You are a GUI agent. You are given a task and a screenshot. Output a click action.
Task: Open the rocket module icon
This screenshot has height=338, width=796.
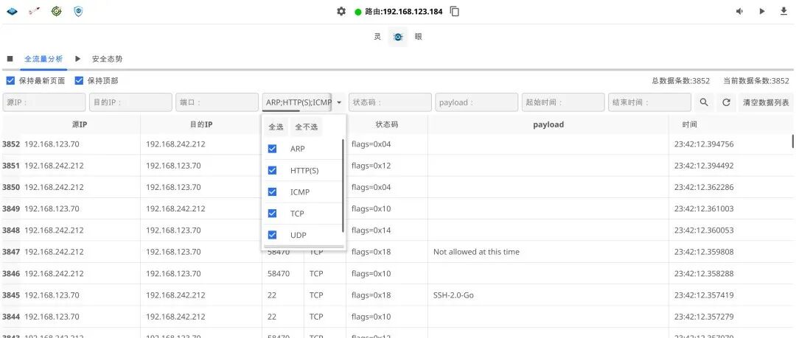34,11
